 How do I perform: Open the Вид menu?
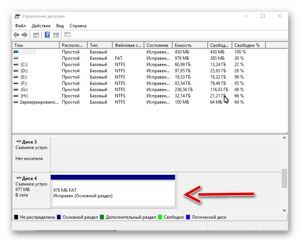coord(60,26)
